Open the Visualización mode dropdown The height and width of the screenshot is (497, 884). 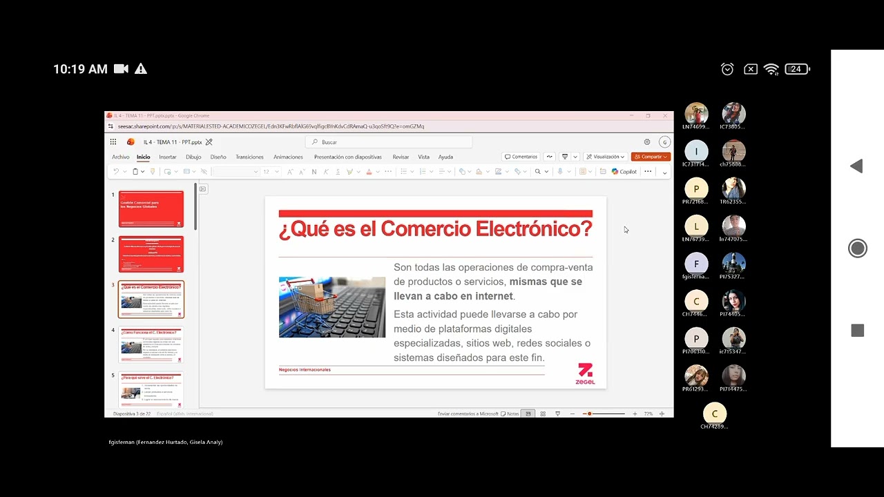[x=606, y=157]
